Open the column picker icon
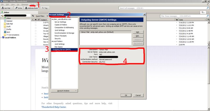This screenshot has width=210, height=111. pyautogui.click(x=208, y=20)
